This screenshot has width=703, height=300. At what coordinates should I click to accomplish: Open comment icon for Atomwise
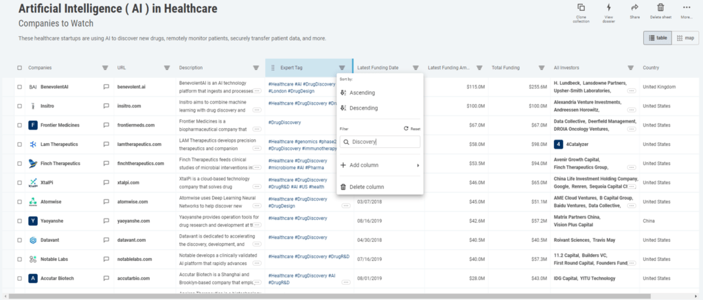pyautogui.click(x=106, y=201)
